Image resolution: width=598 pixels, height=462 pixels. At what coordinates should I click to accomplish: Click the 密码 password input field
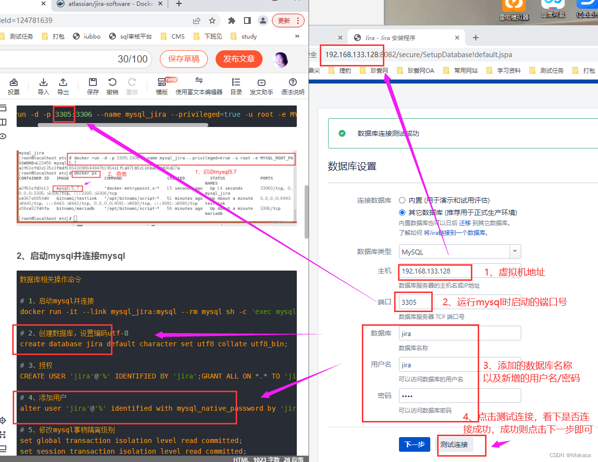tap(460, 396)
